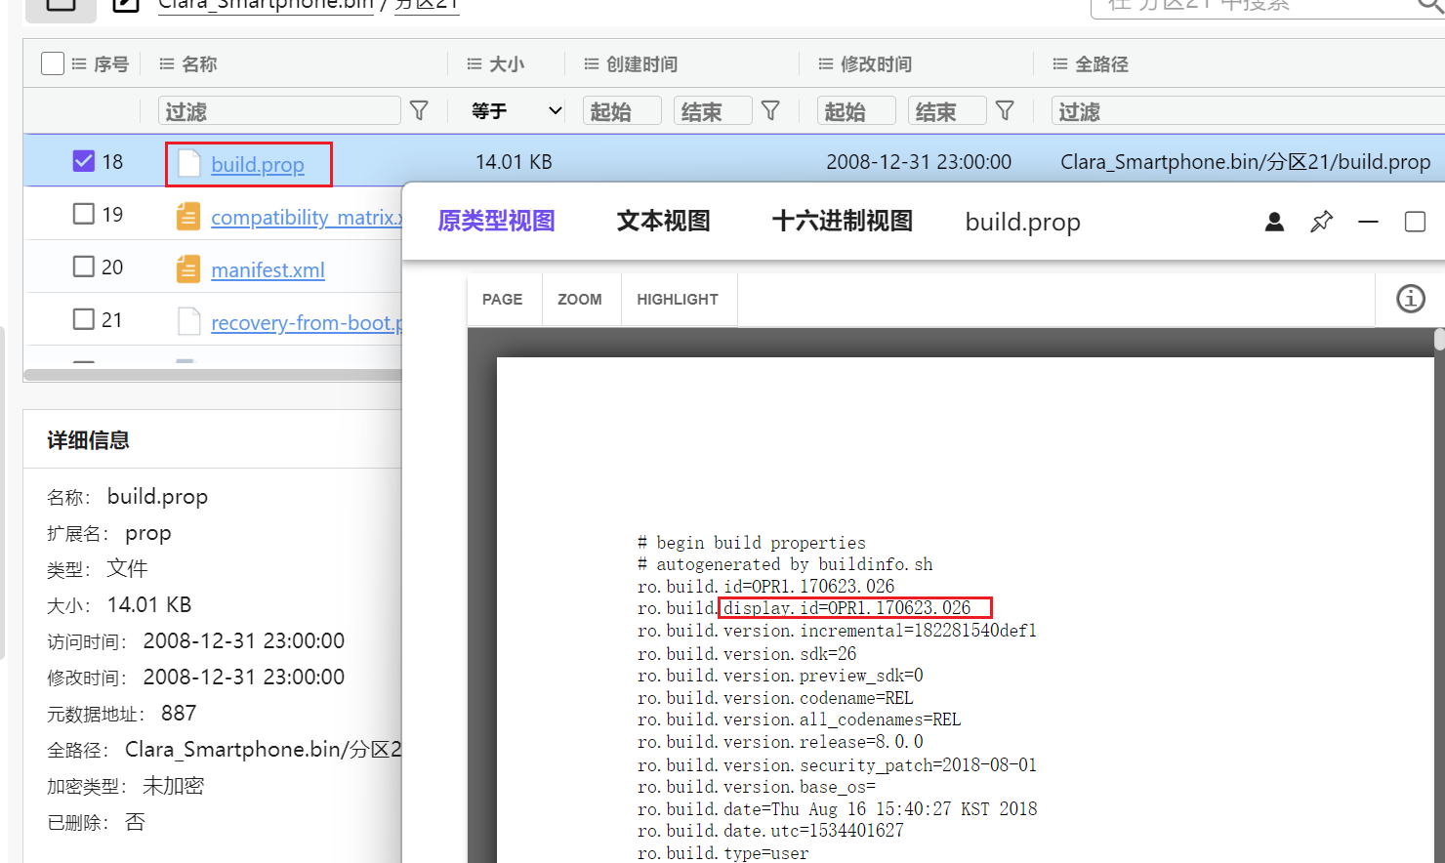
Task: Click the filter funnel icon in the 修改时间 column
Action: (1005, 110)
